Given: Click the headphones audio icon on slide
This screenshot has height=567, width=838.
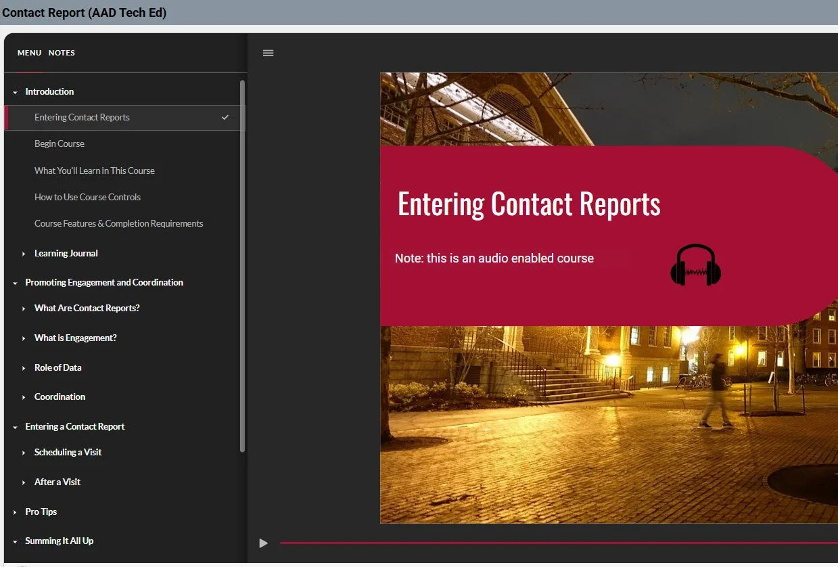Looking at the screenshot, I should 695,265.
